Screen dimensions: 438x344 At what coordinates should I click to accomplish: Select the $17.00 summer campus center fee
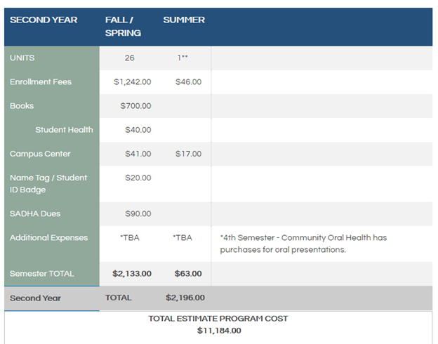point(188,154)
